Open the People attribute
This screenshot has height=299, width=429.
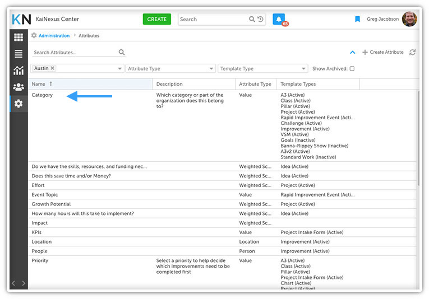(x=39, y=251)
